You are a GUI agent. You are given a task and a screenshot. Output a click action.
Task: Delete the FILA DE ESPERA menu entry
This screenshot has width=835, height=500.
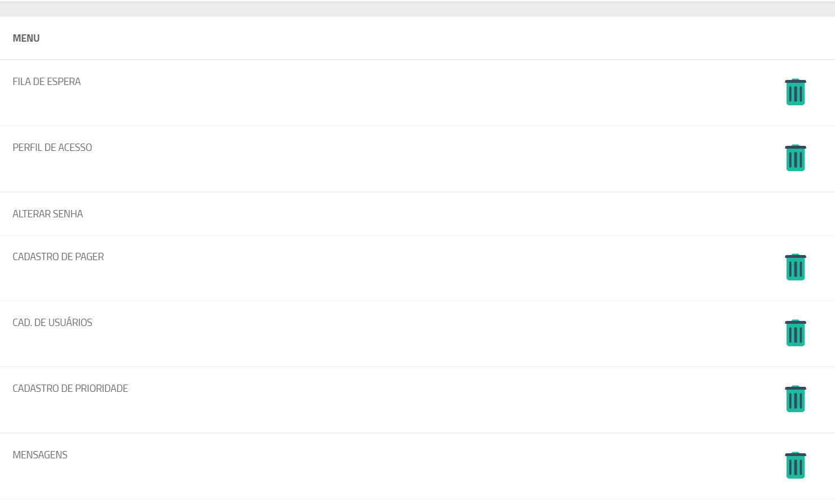(795, 92)
